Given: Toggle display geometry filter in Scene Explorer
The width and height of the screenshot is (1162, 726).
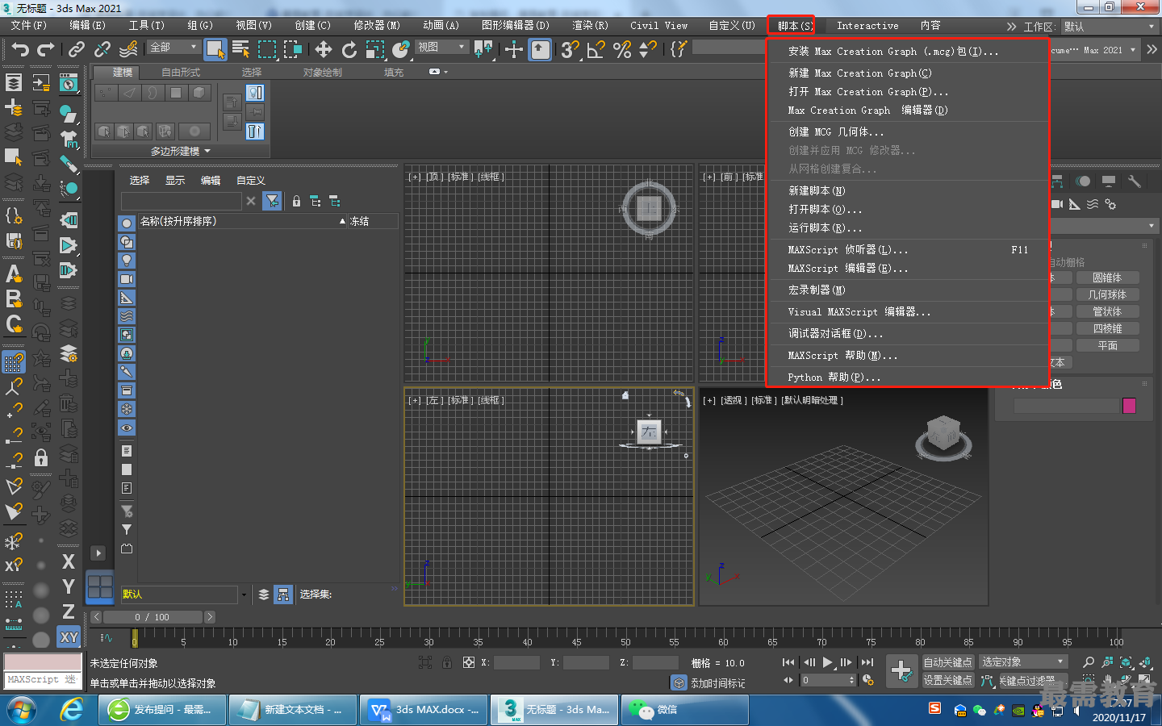Looking at the screenshot, I should [x=127, y=223].
